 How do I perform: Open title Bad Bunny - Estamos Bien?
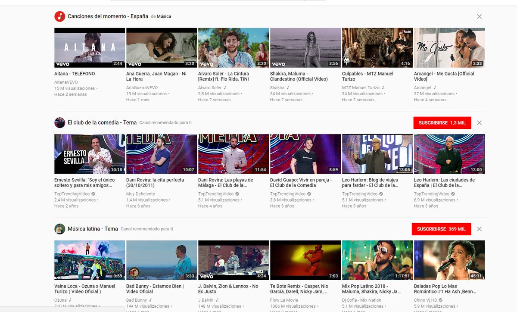click(155, 289)
